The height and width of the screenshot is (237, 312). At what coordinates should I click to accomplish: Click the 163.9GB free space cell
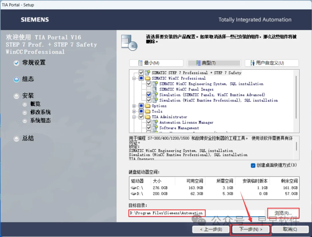click(x=196, y=188)
